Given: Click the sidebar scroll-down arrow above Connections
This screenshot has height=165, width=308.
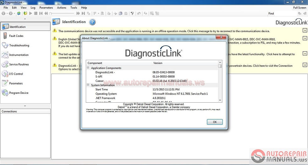Looking at the screenshot, I should point(25,106).
